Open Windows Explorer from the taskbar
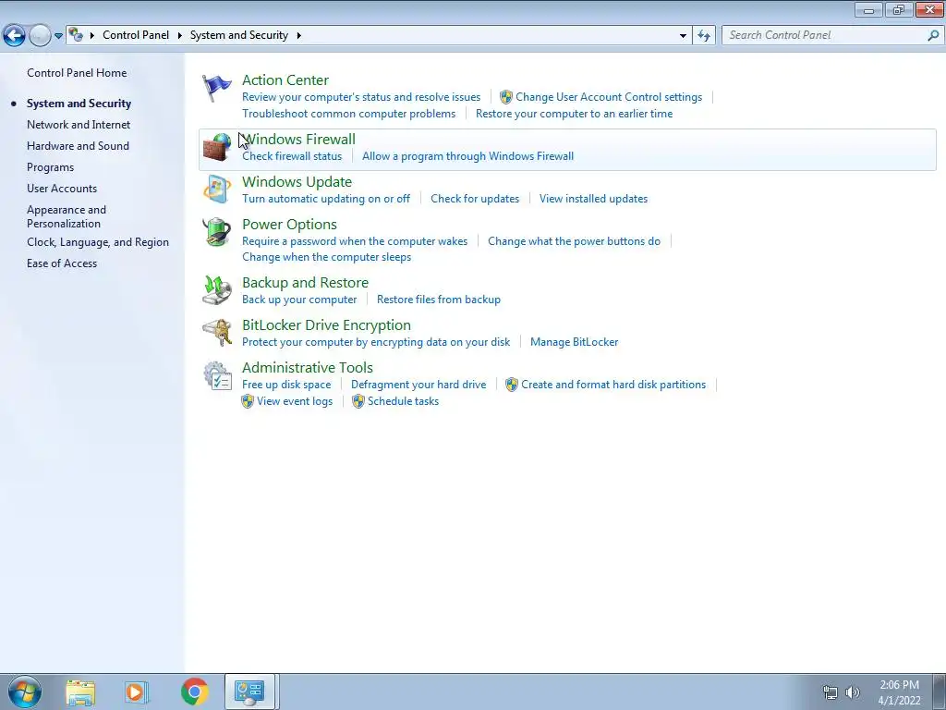Screen dimensions: 946x710 (x=80, y=692)
